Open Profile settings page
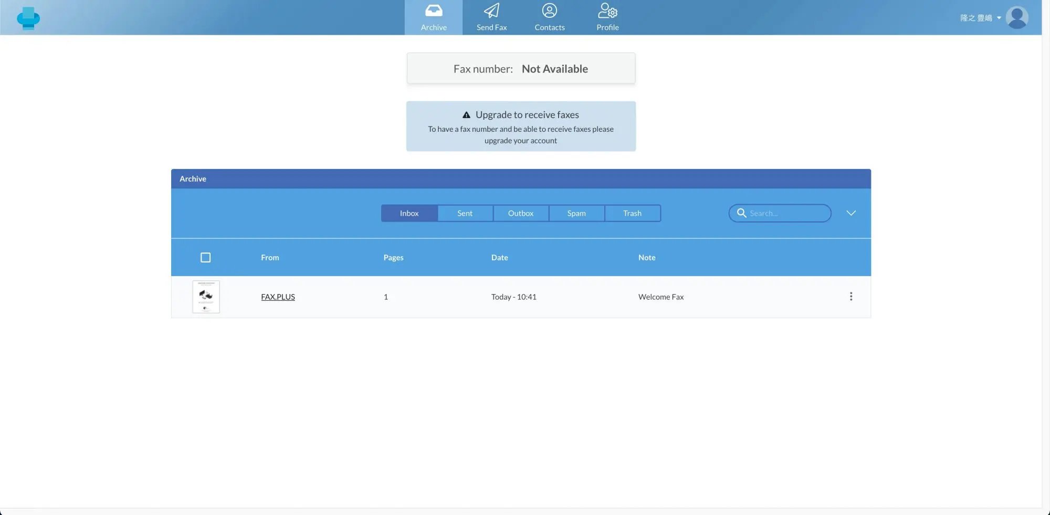This screenshot has width=1050, height=515. click(x=607, y=17)
